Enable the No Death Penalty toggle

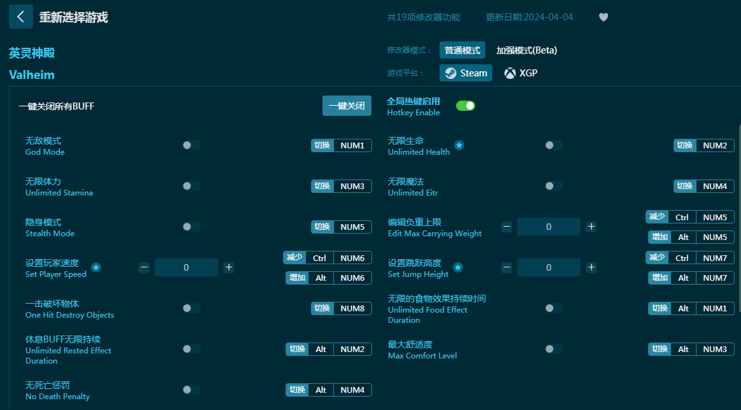pyautogui.click(x=191, y=389)
